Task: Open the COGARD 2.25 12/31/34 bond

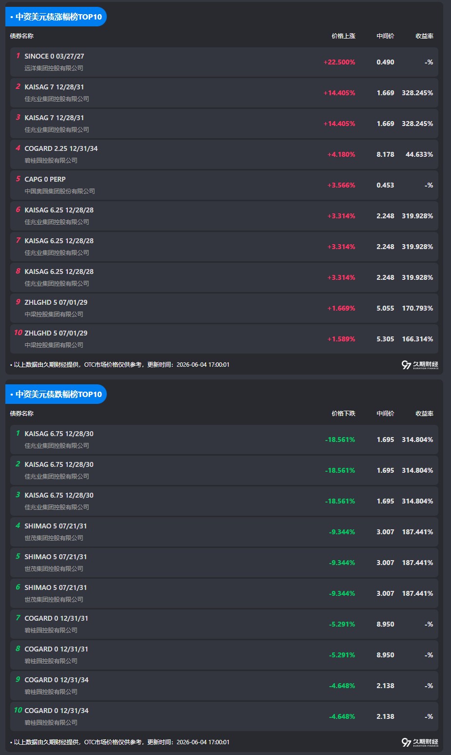Action: tap(224, 154)
